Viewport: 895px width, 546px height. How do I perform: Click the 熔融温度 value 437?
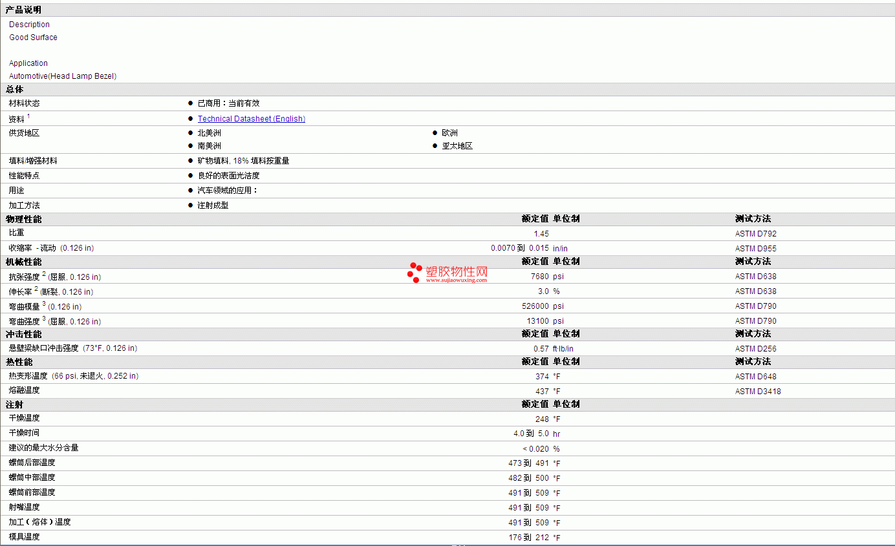pyautogui.click(x=542, y=392)
